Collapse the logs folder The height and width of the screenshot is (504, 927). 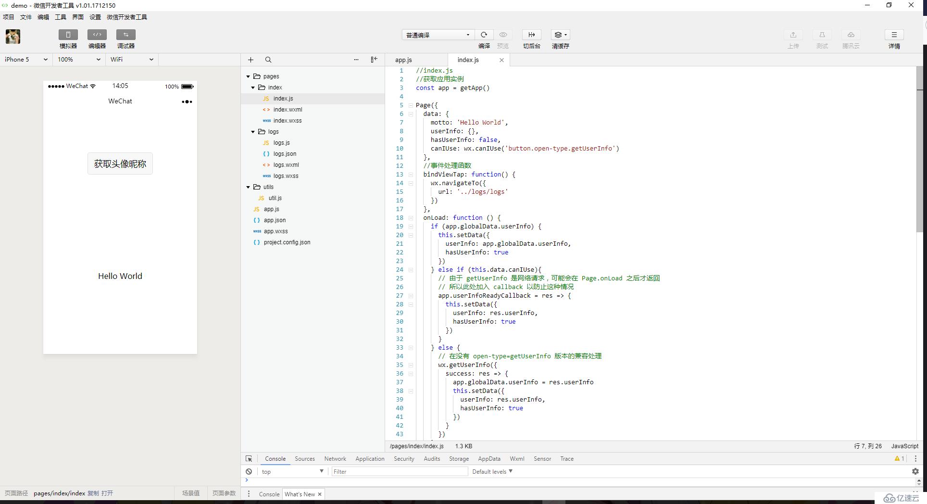253,132
